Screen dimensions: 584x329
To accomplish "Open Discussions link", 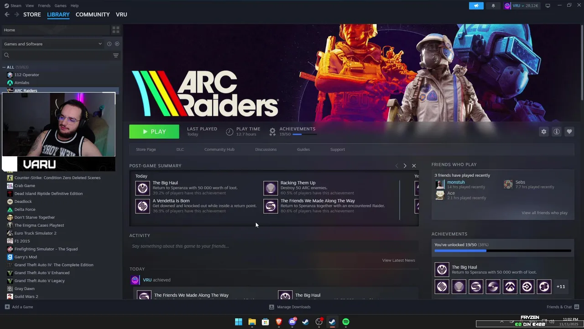I will click(266, 149).
